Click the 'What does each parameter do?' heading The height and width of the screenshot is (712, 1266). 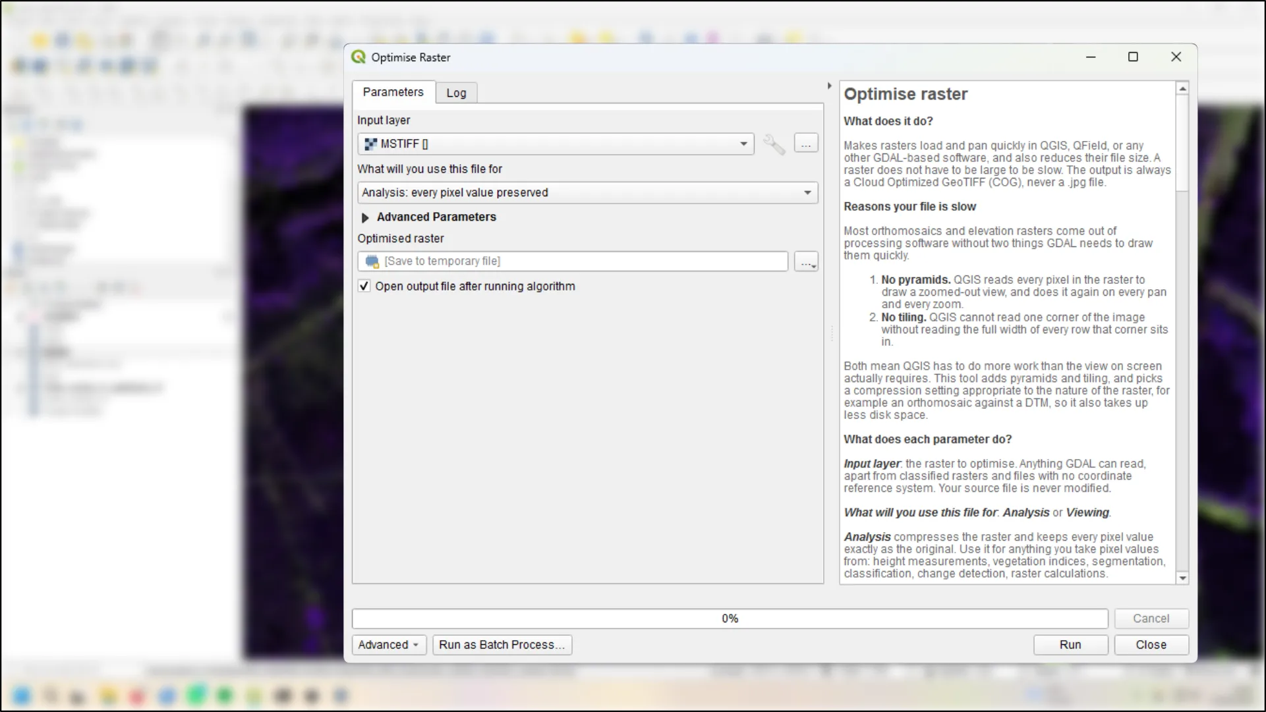pyautogui.click(x=927, y=439)
